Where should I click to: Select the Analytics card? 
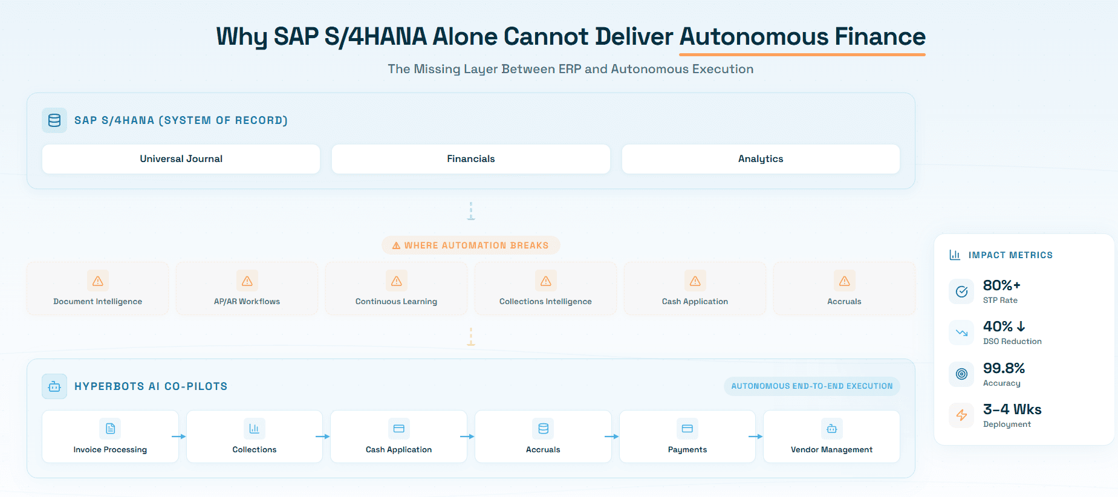click(761, 159)
